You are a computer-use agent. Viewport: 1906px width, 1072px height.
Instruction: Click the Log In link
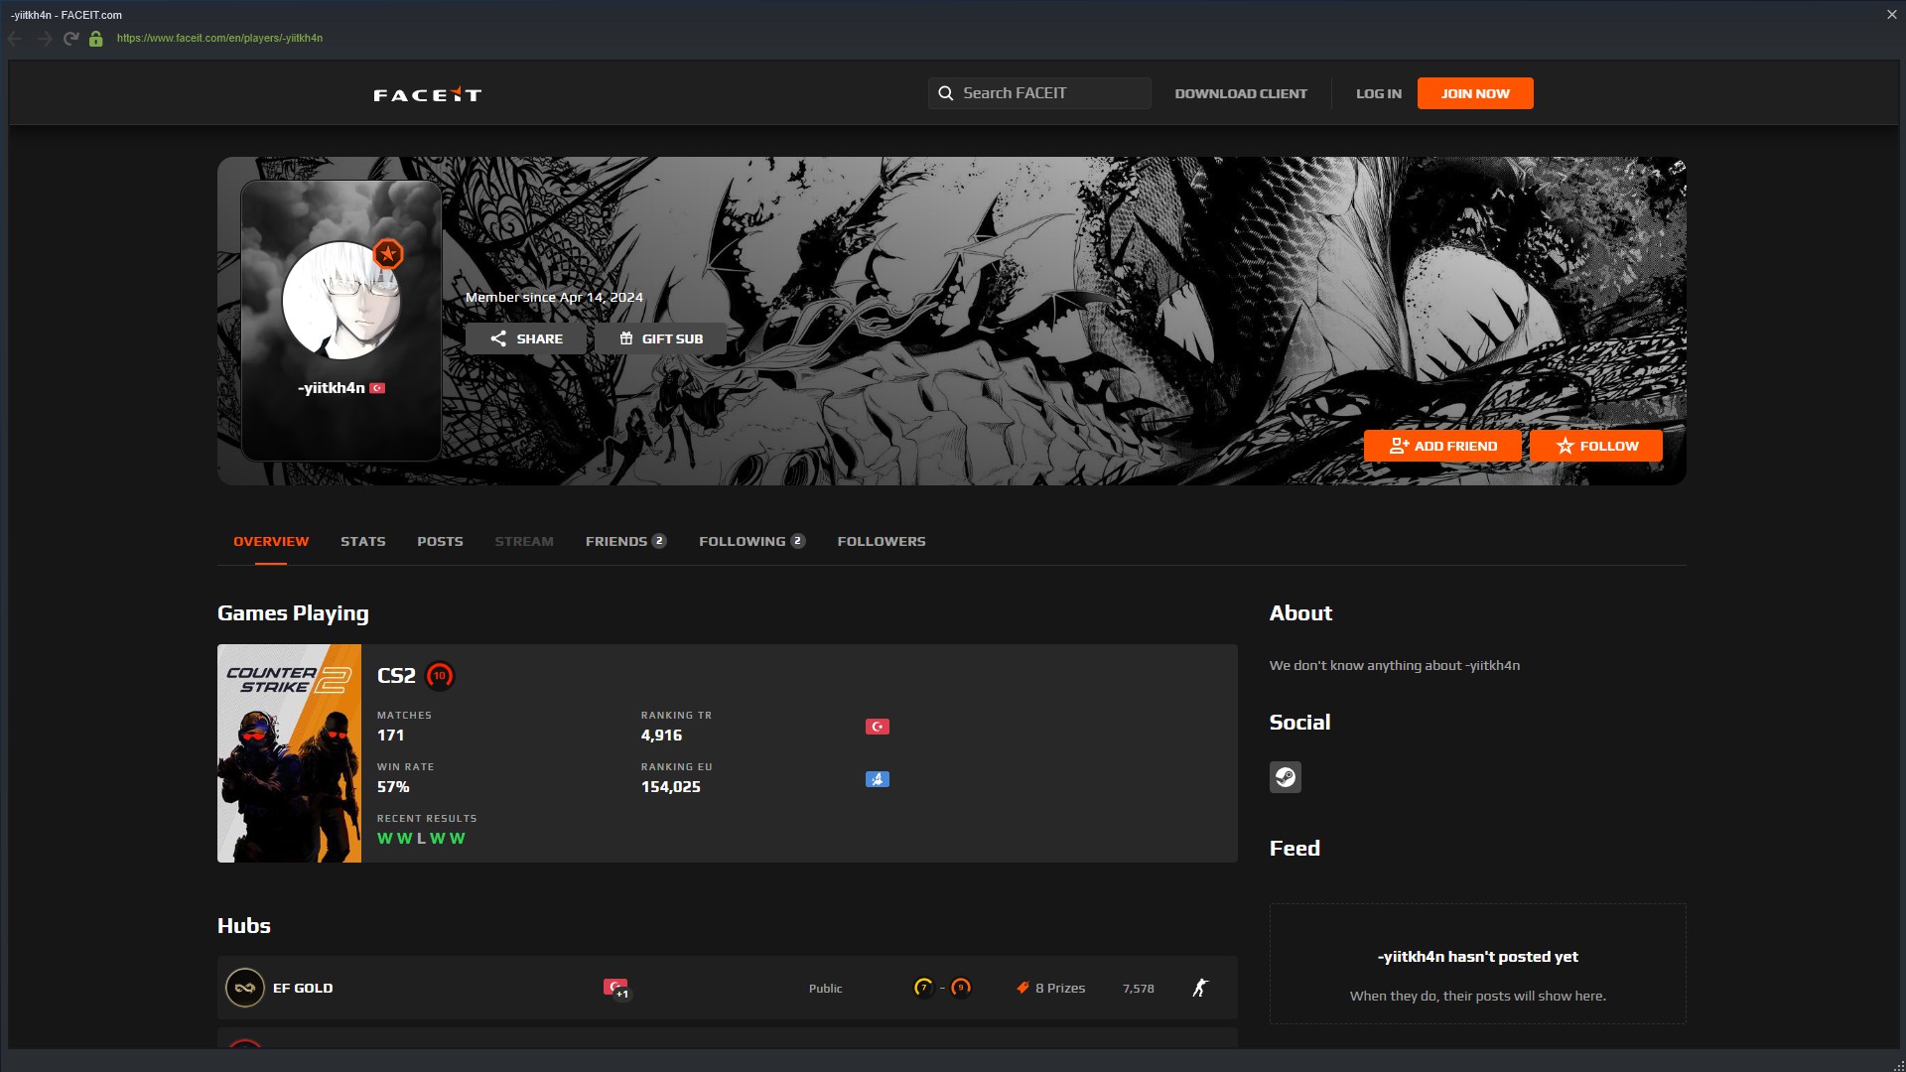click(x=1379, y=93)
